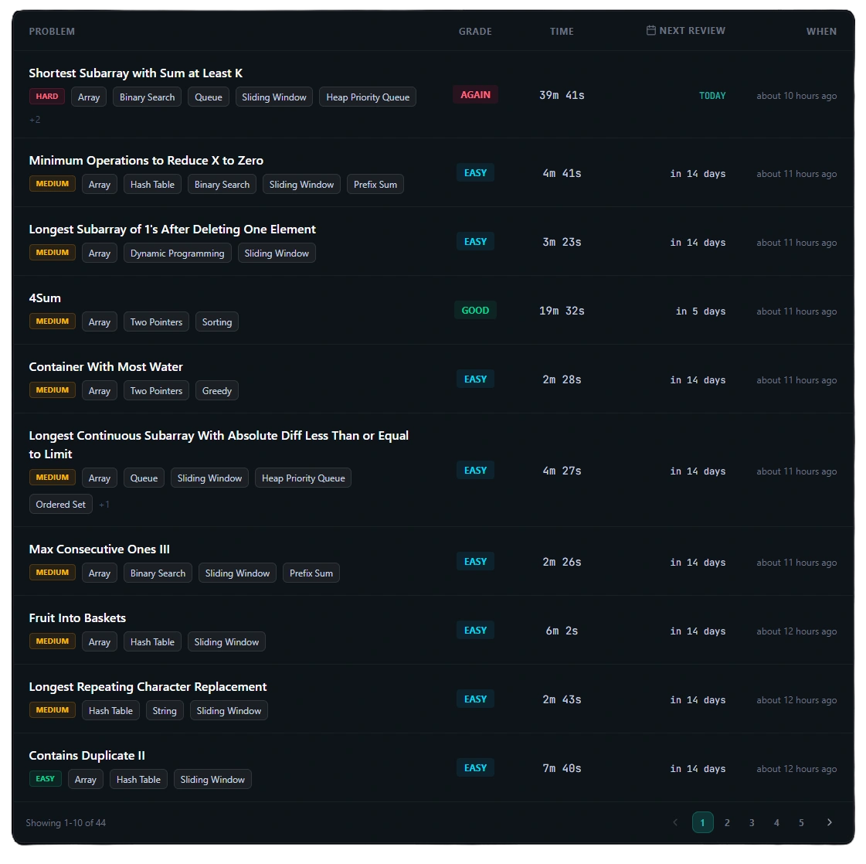Open the Container With Most Water problem
The image size is (866, 864).
tap(106, 367)
